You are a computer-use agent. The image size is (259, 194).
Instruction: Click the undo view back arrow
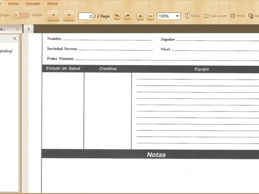pos(117,16)
